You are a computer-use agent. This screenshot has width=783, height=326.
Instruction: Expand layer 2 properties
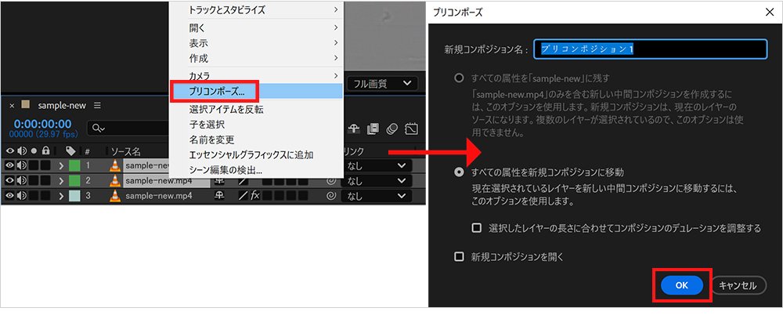point(61,180)
